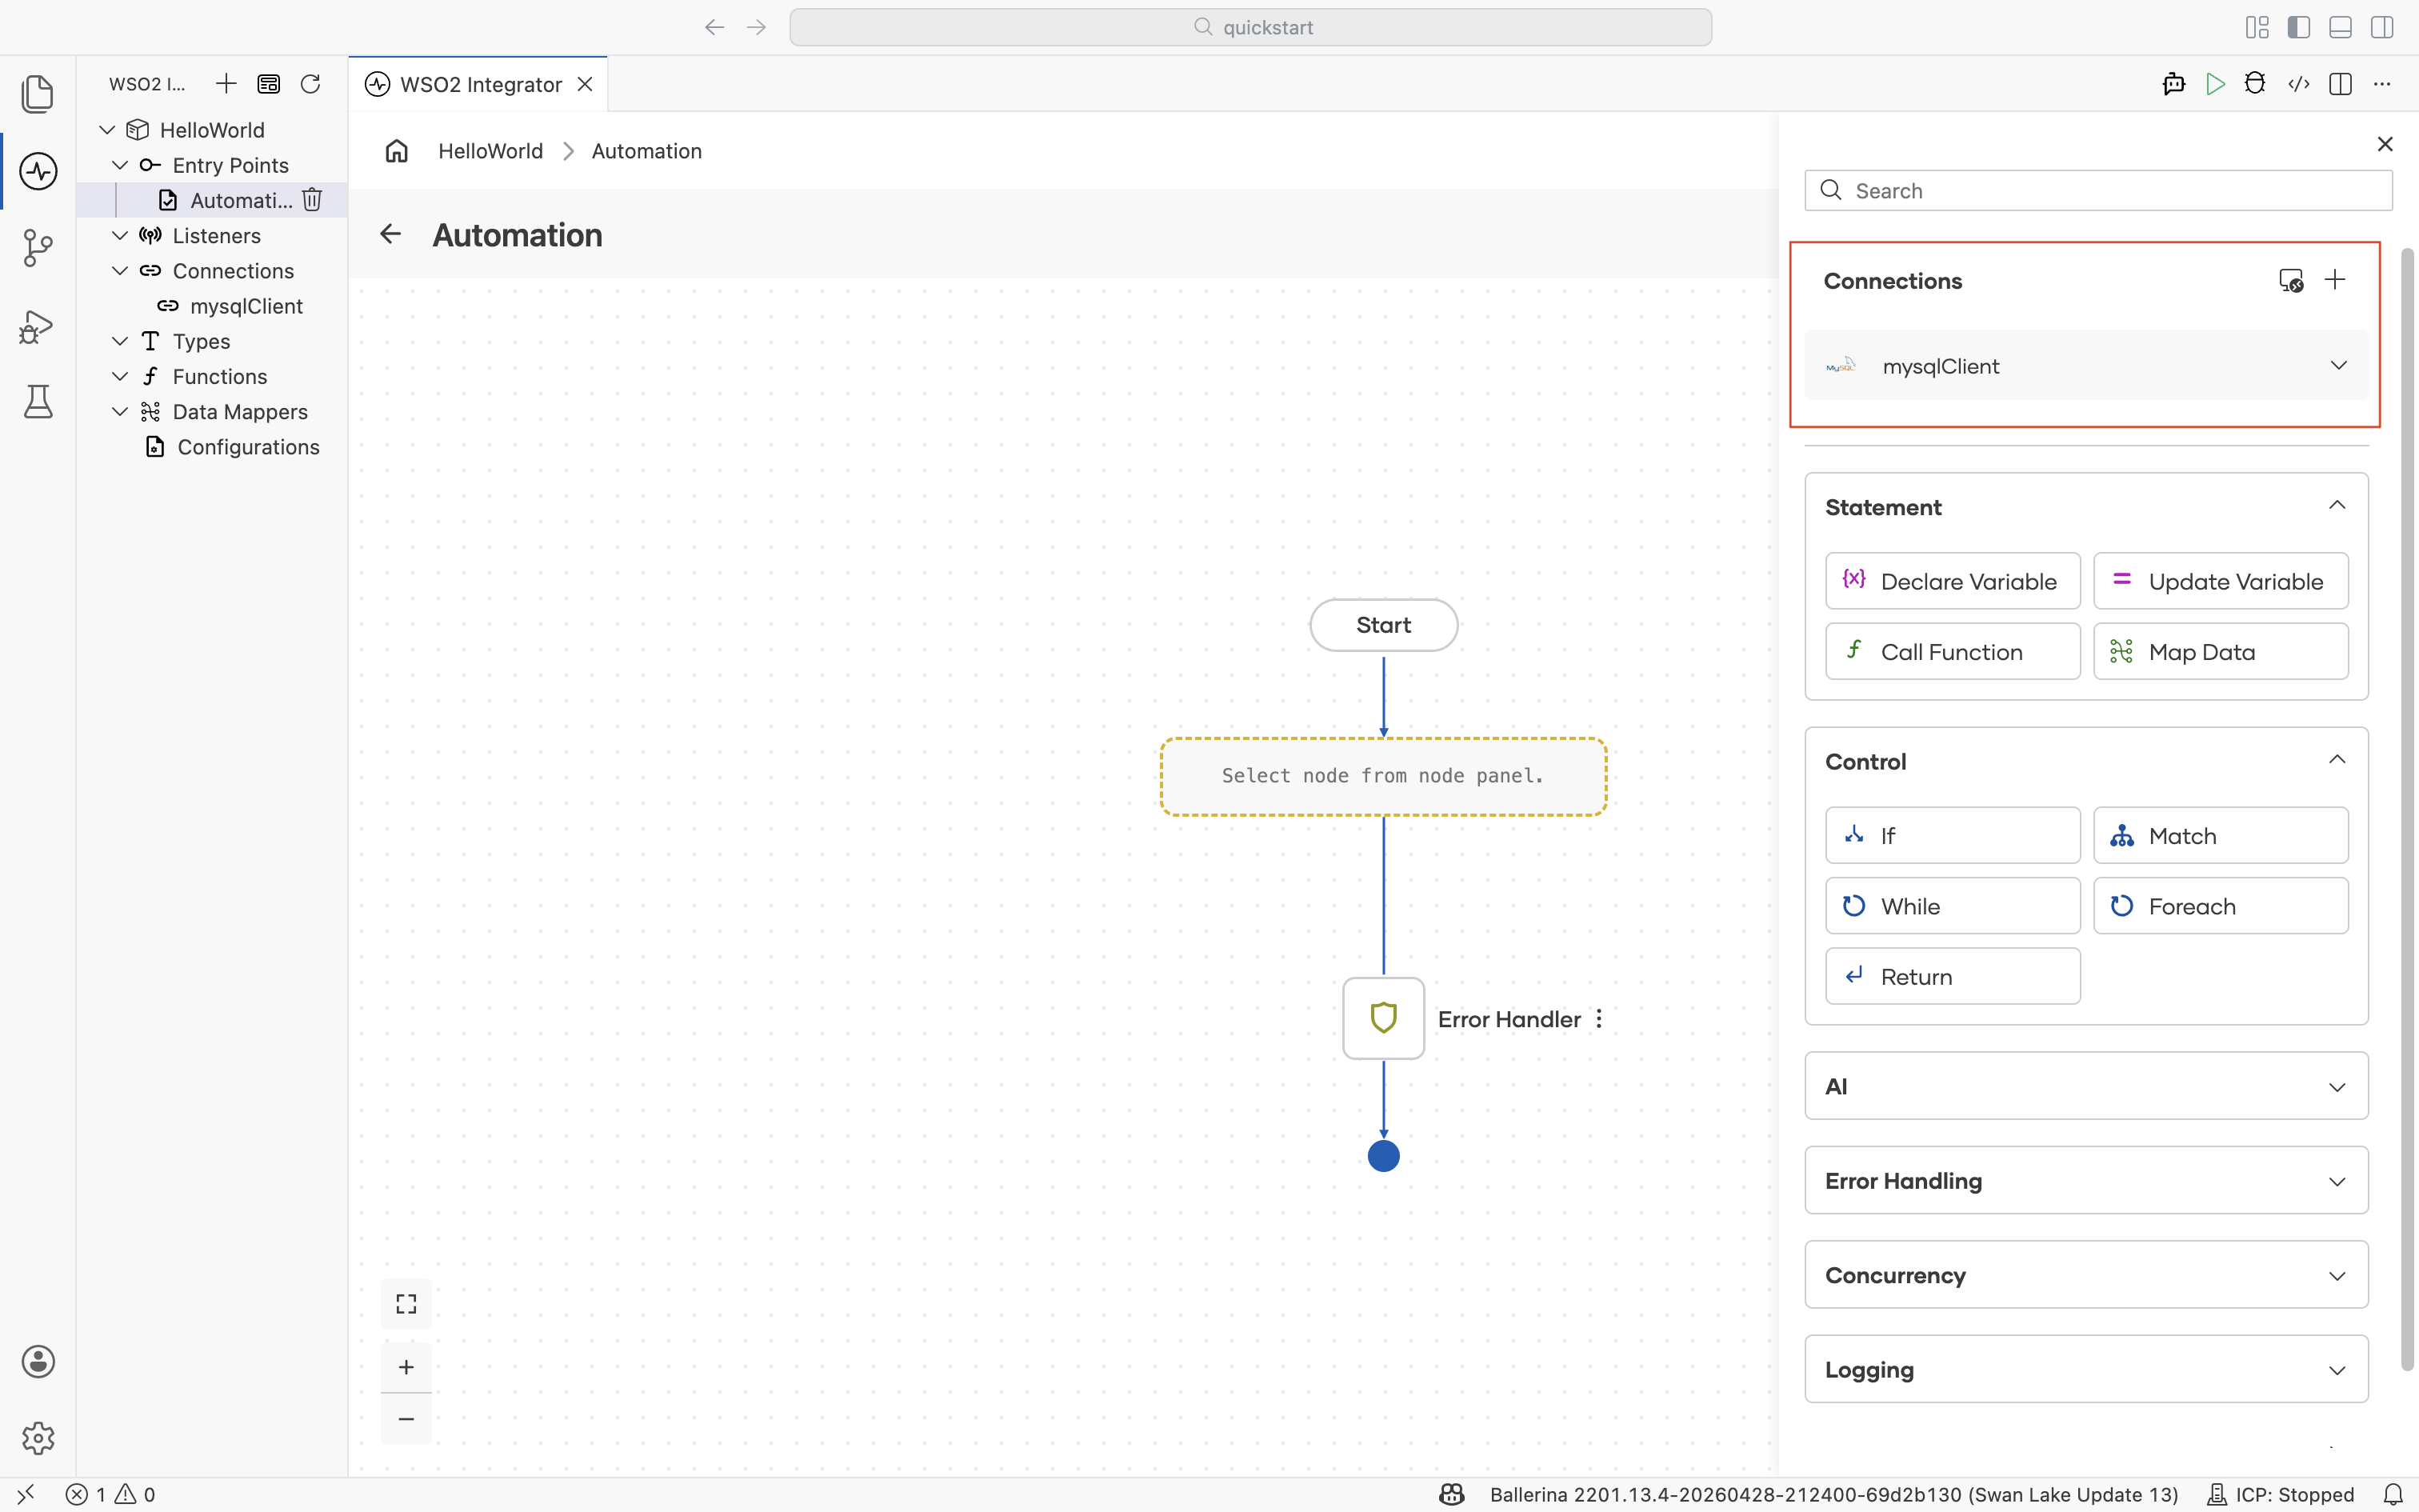Image resolution: width=2419 pixels, height=1512 pixels.
Task: Zoom in with the plus canvas button
Action: (x=406, y=1367)
